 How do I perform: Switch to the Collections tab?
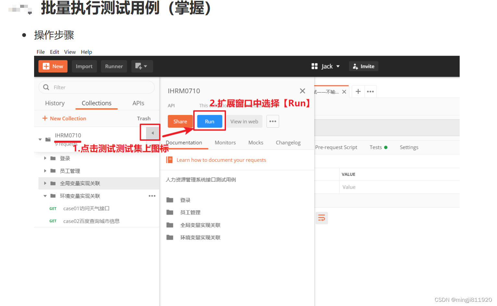coord(96,103)
